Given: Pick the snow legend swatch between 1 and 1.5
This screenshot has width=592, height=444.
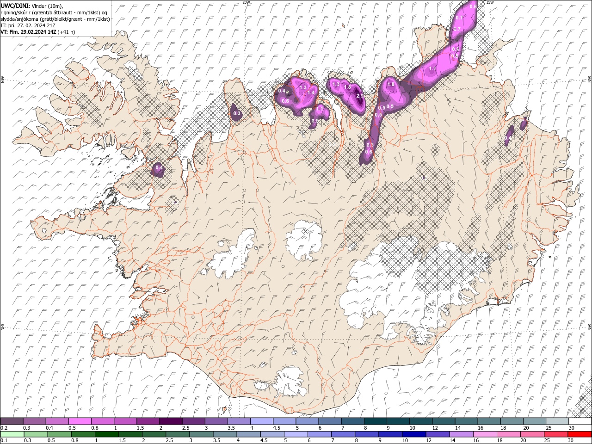Looking at the screenshot, I should coord(125,421).
